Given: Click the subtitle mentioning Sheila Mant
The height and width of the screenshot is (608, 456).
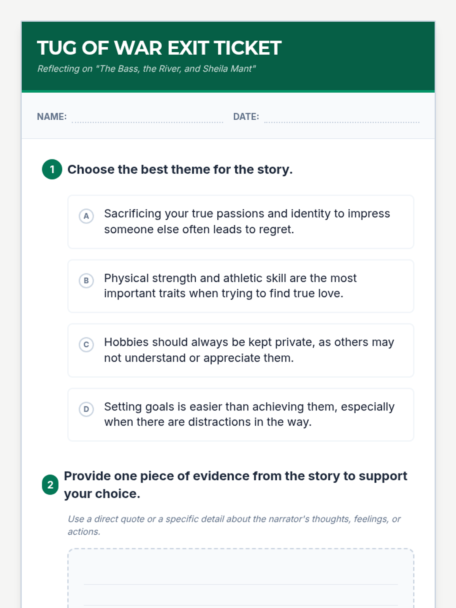Looking at the screenshot, I should [146, 69].
